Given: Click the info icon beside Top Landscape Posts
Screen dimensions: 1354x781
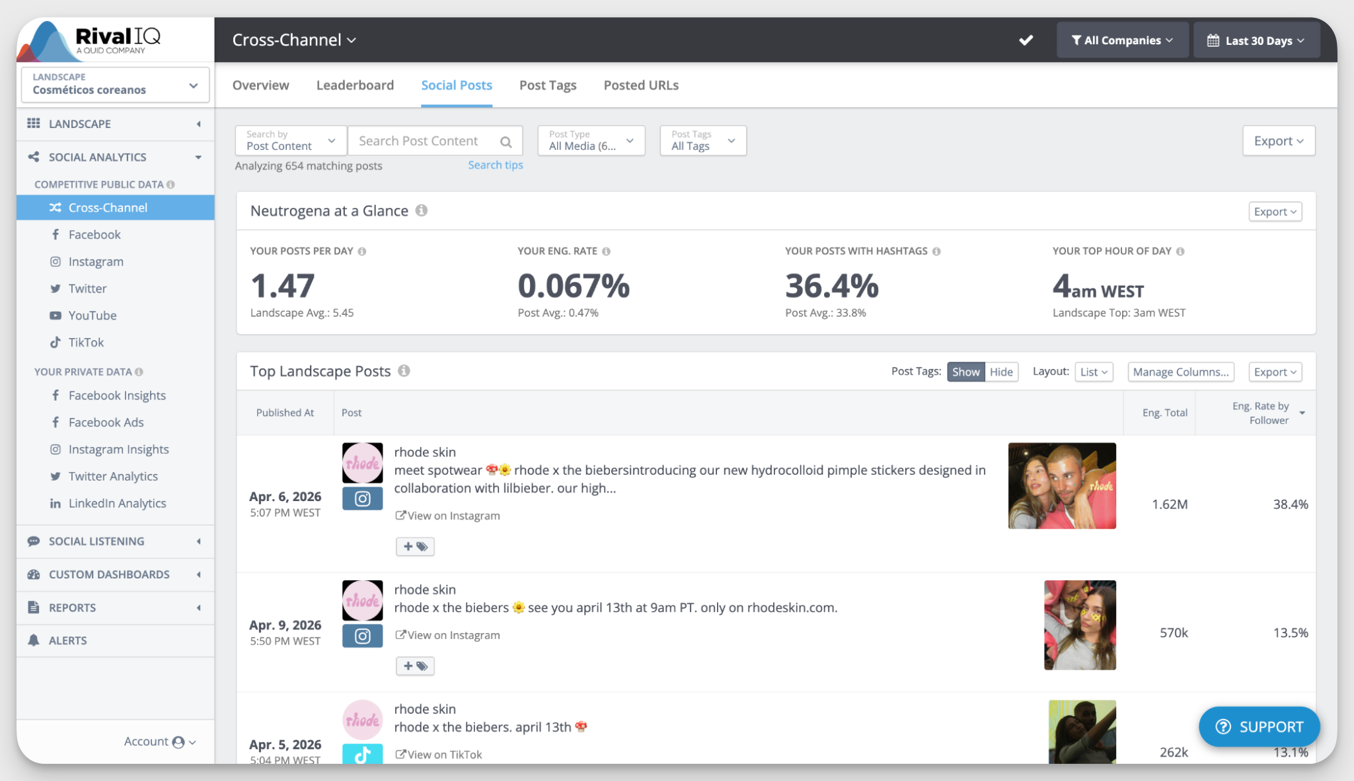Looking at the screenshot, I should [x=404, y=370].
